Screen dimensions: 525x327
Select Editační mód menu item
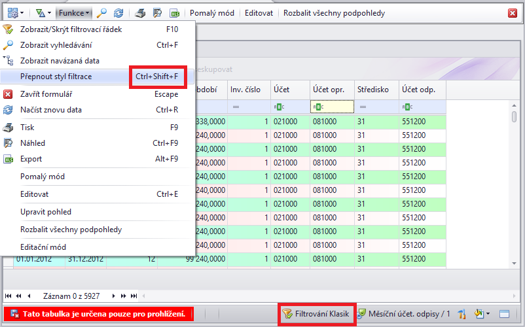97,247
